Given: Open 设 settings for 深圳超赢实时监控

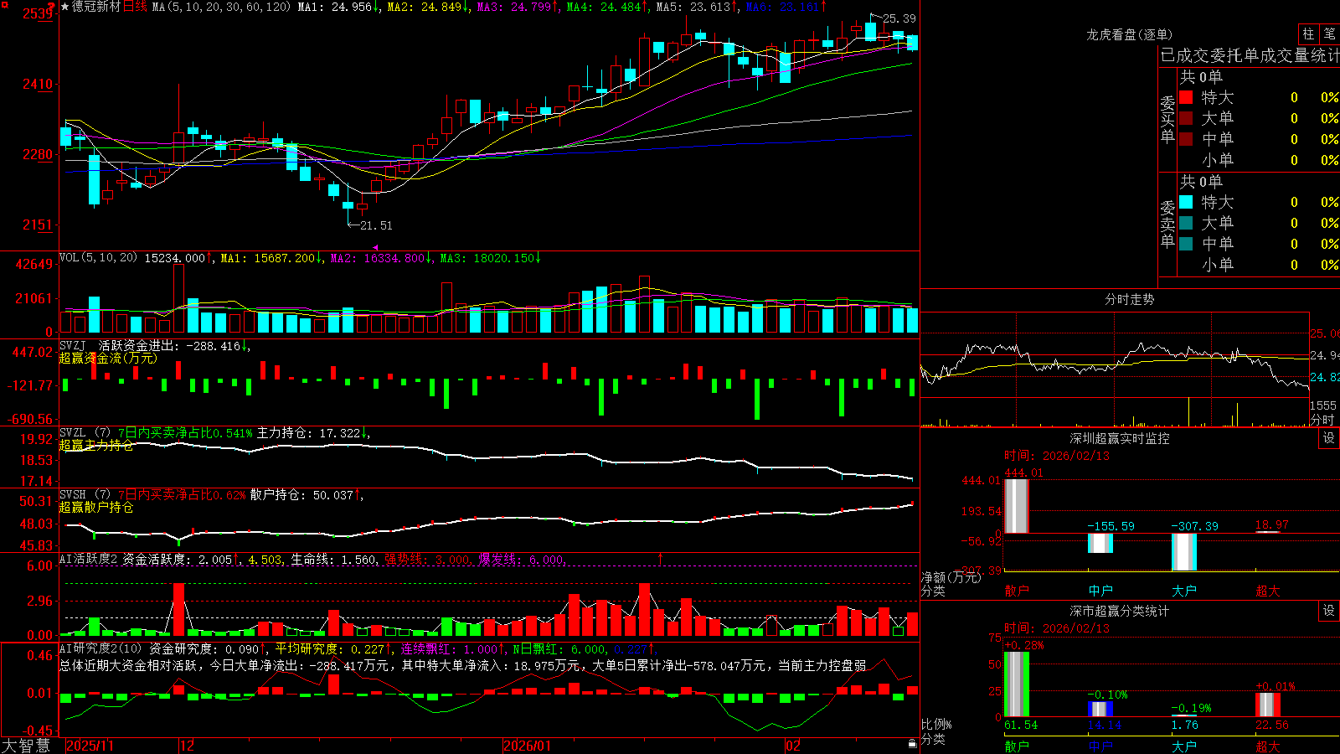Looking at the screenshot, I should (x=1329, y=438).
